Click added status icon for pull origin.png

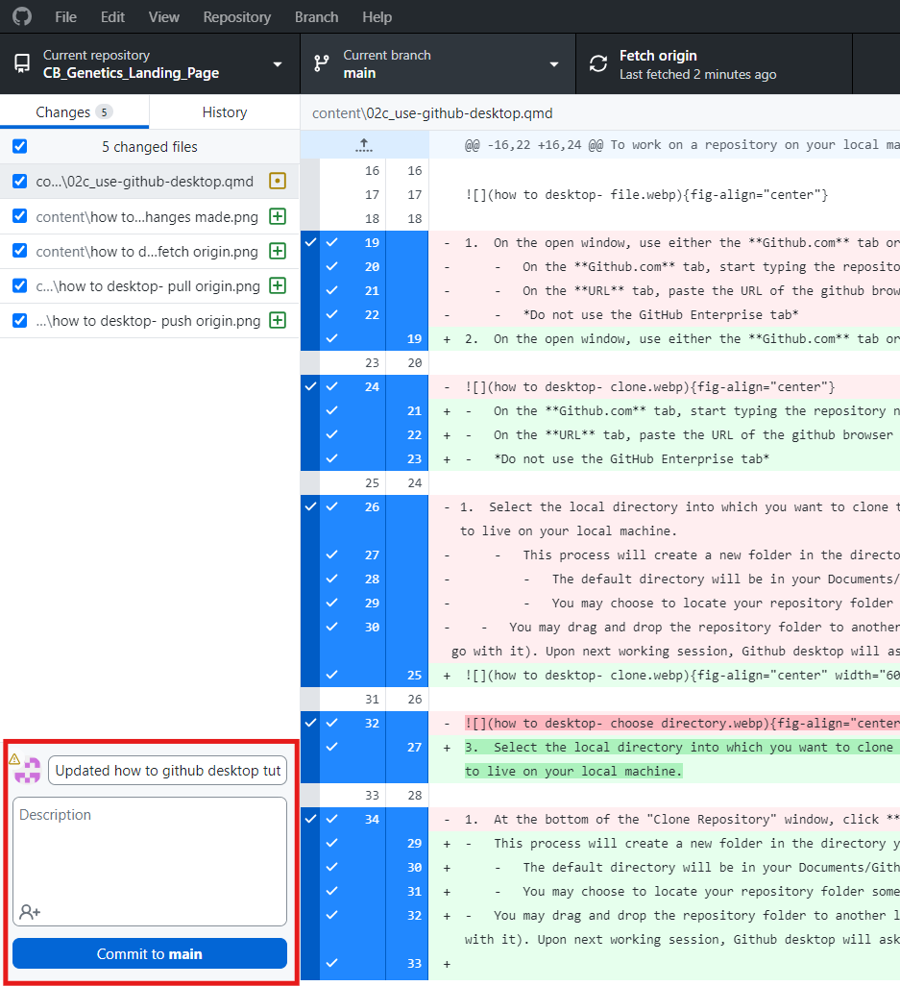[278, 285]
